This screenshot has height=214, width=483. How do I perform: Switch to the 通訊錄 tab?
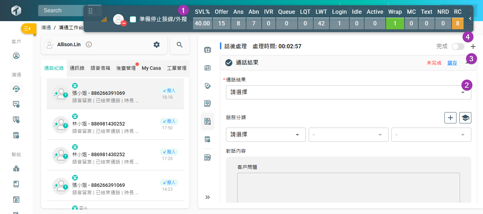pos(77,68)
